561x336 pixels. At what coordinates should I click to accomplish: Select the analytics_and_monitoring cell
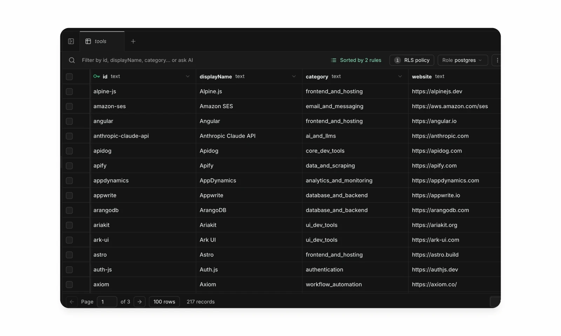[355, 181]
